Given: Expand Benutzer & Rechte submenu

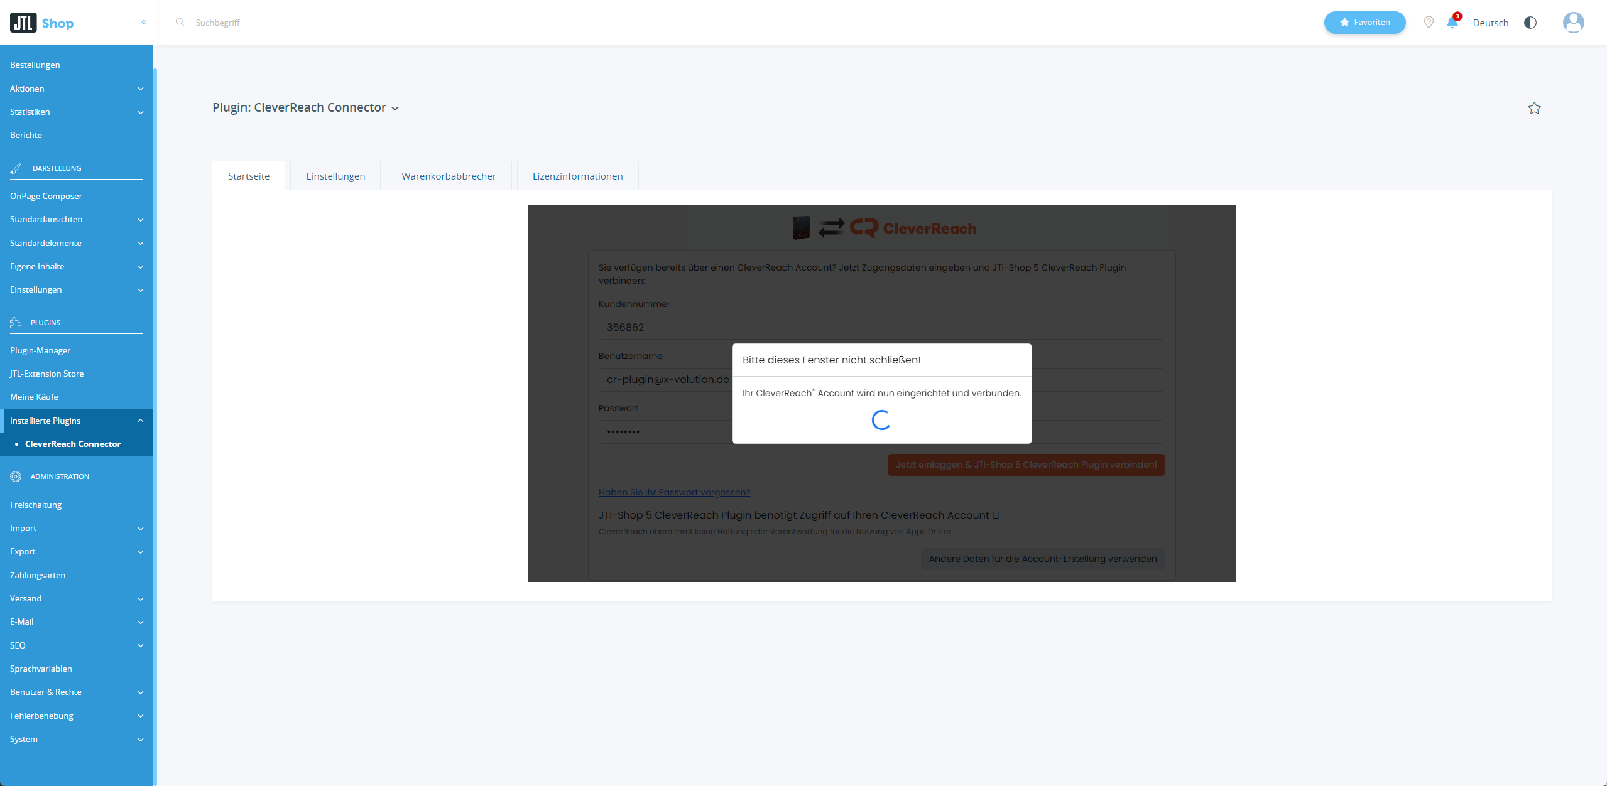Looking at the screenshot, I should (77, 692).
